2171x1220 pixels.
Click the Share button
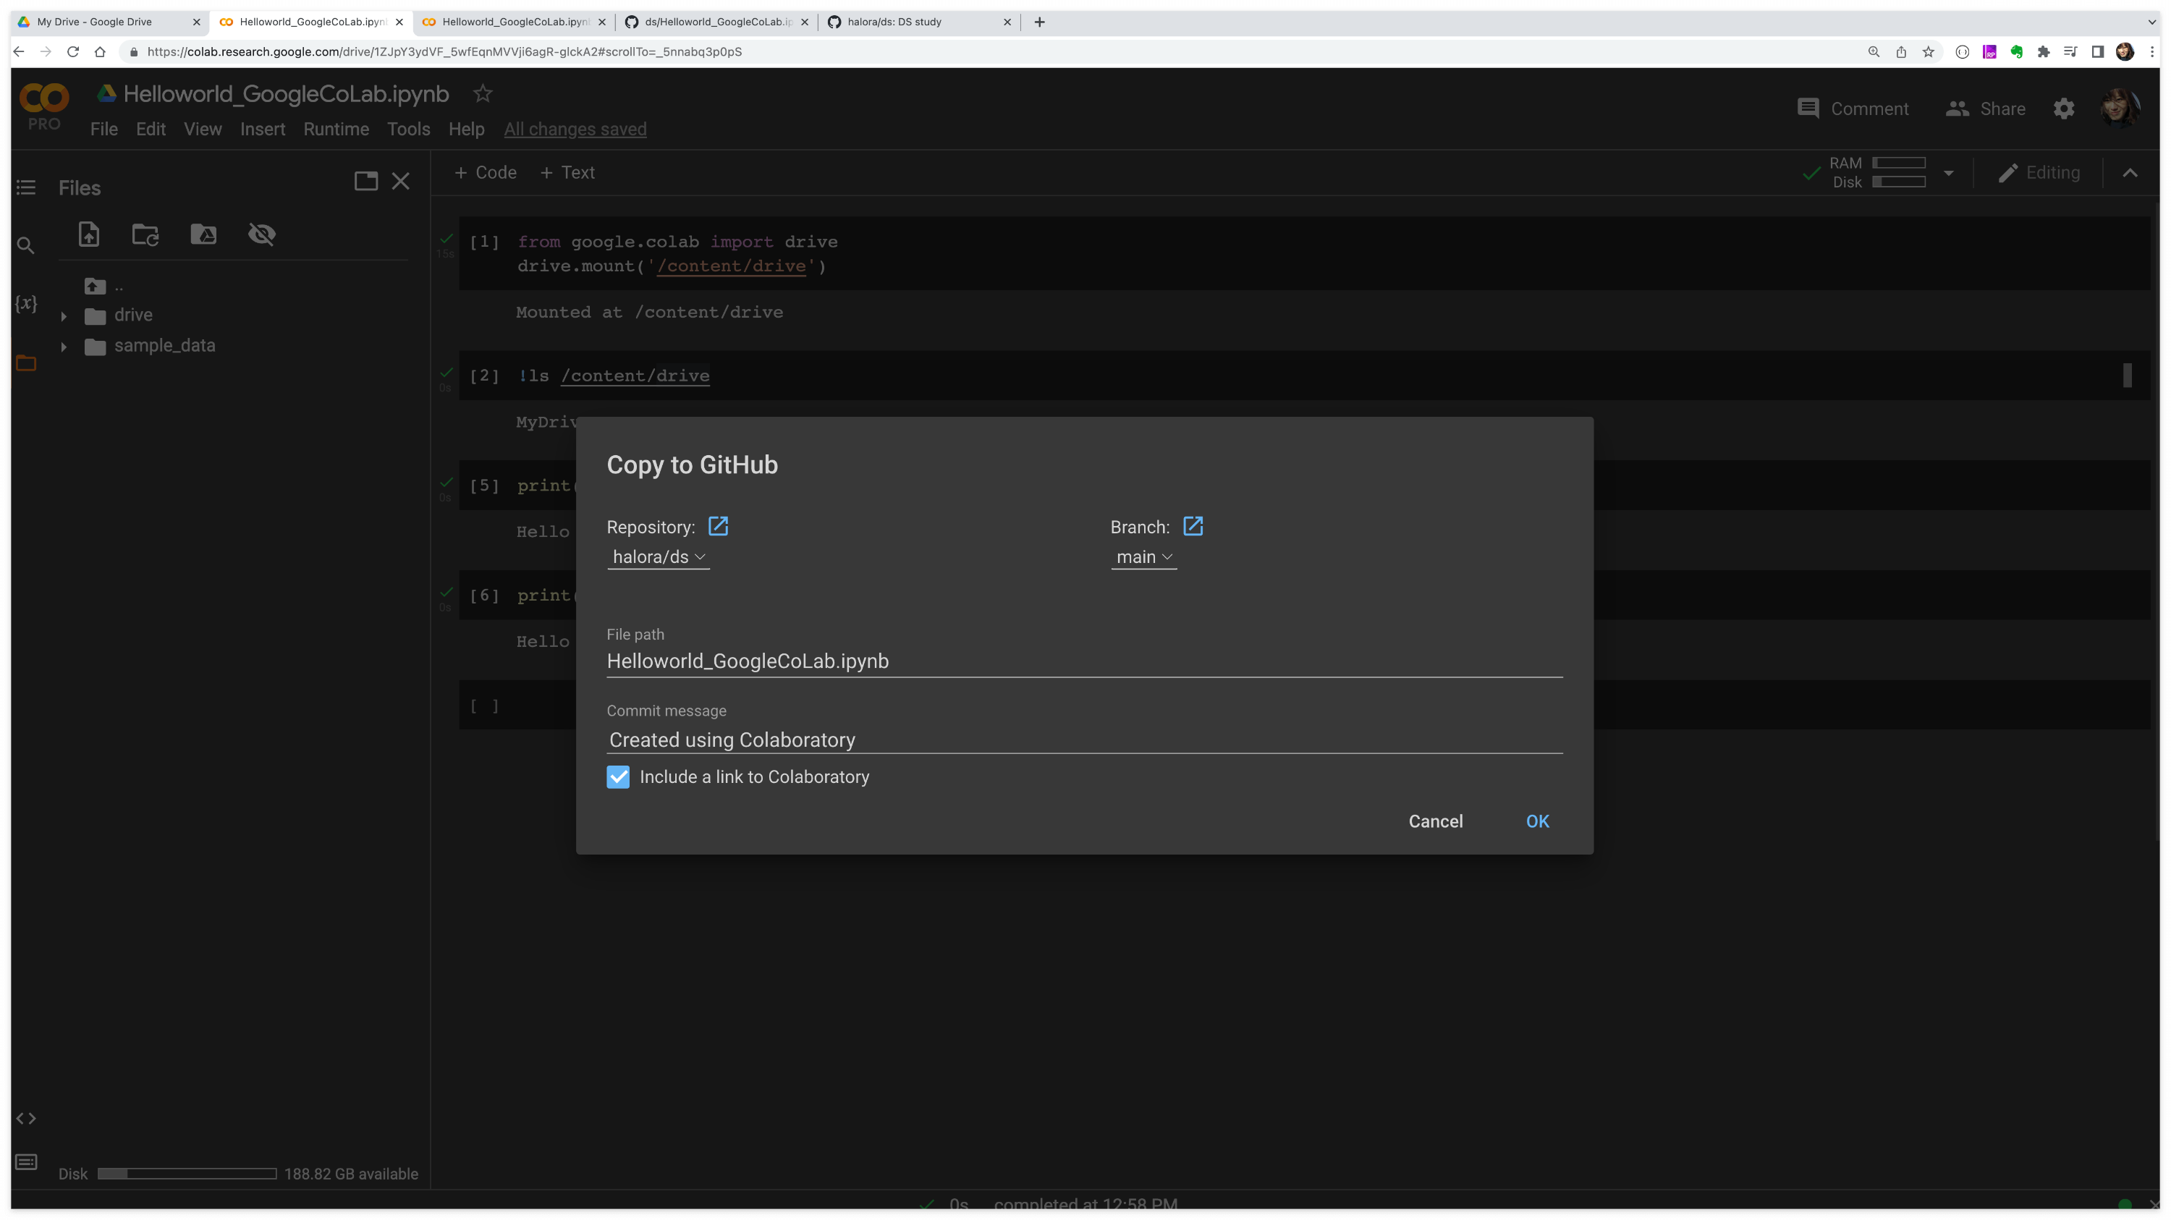pyautogui.click(x=1985, y=109)
